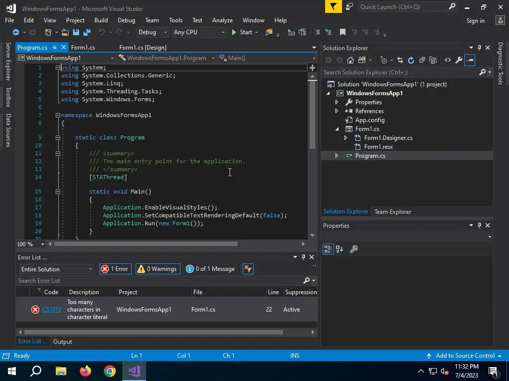Toggle pin on Program.cs tab
This screenshot has height=381, width=509.
[54, 47]
